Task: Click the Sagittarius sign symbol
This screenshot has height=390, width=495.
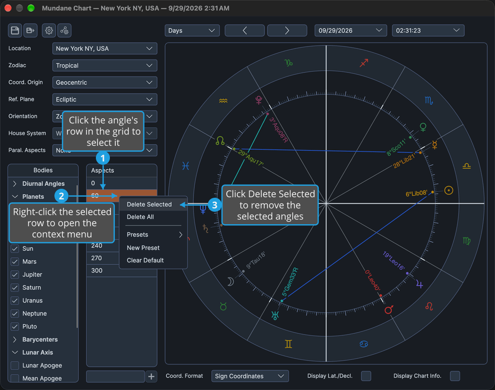Action: tap(364, 63)
